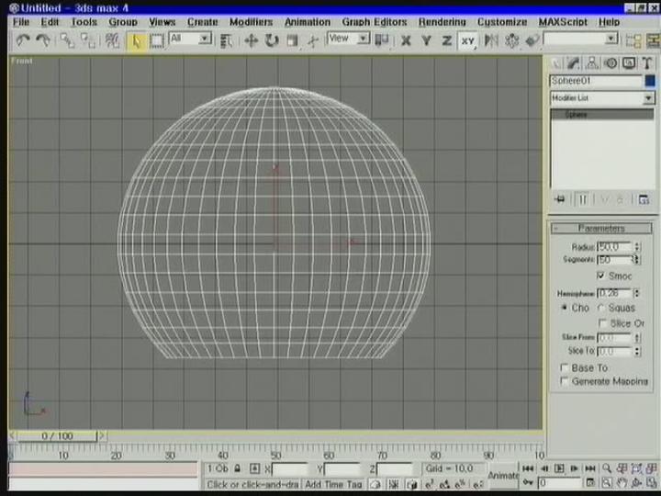Open the Create command panel tab
The image size is (661, 496).
point(556,63)
